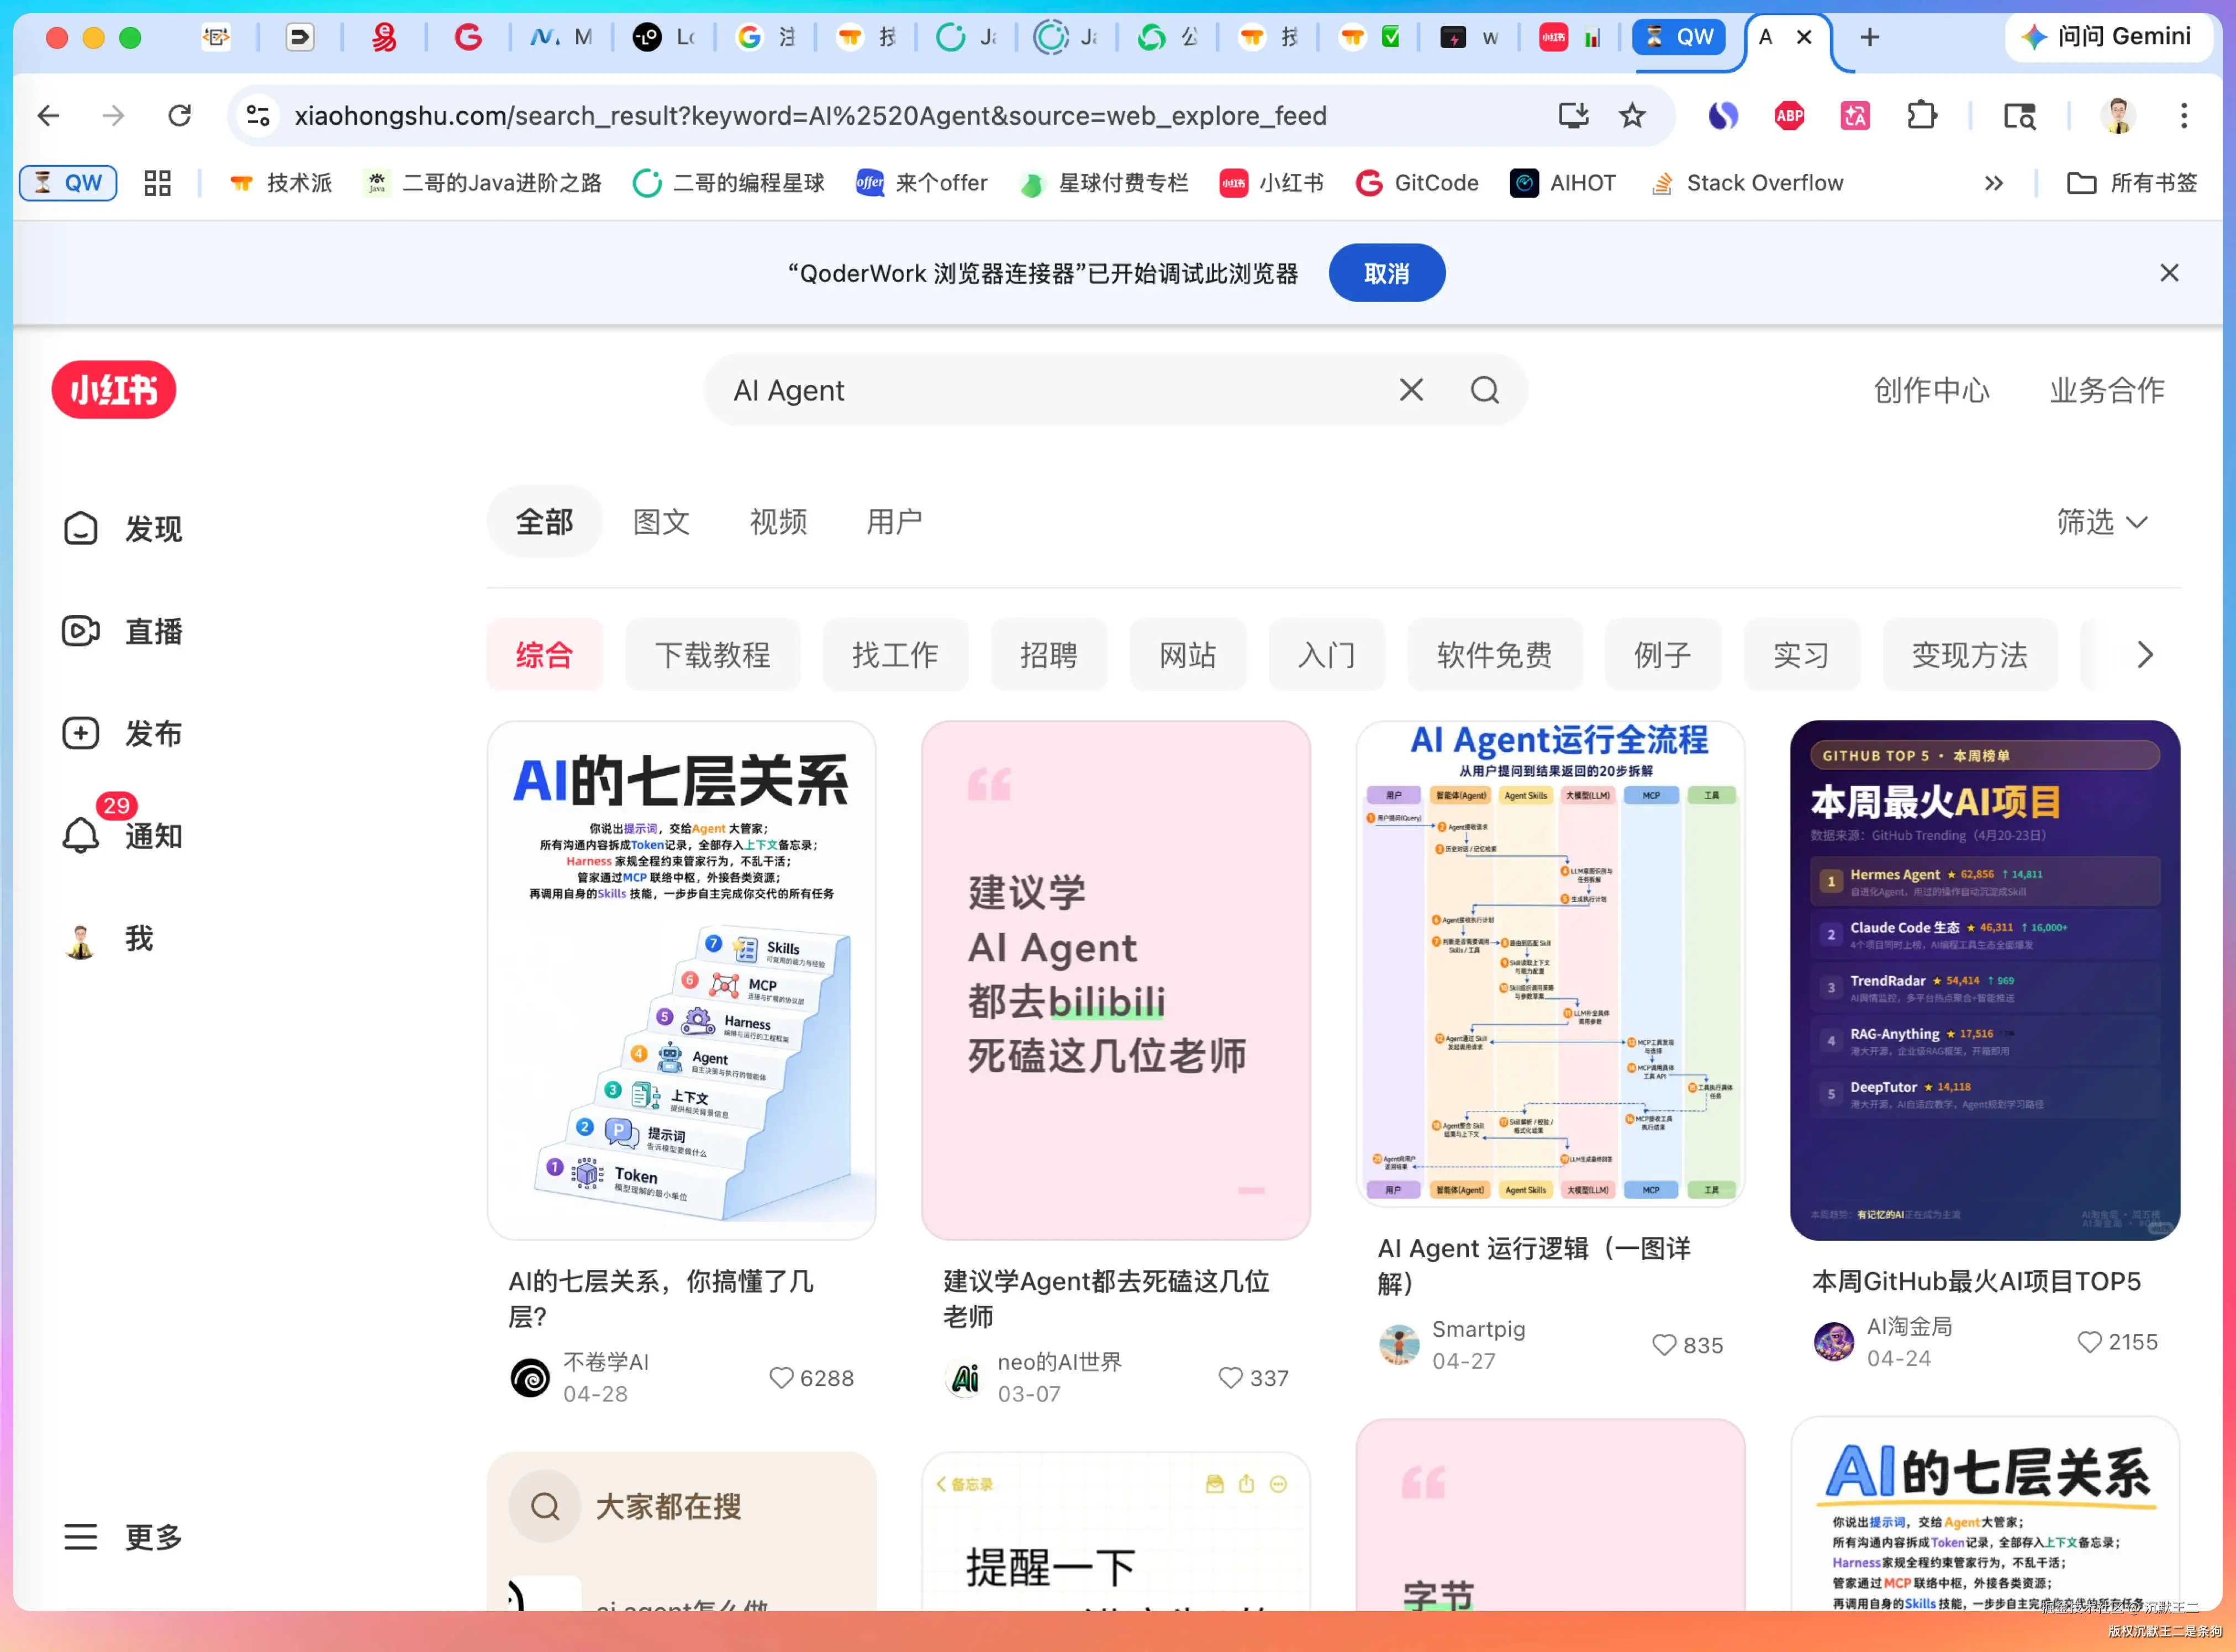This screenshot has width=2236, height=1652.
Task: Like the post with 835 likes
Action: click(1663, 1345)
